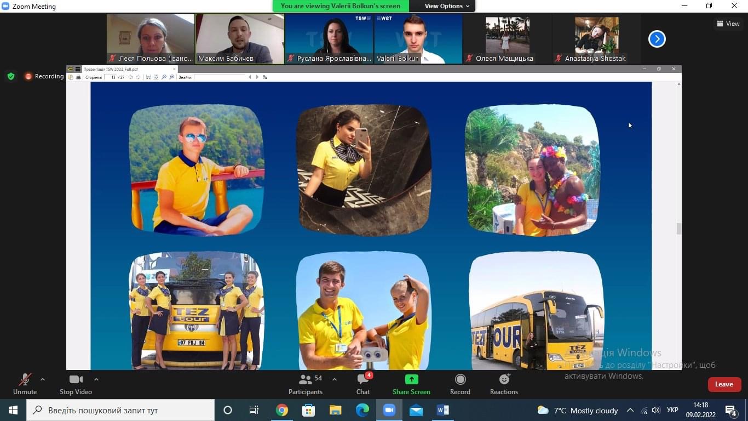Open the Participants panel
Screen dimensions: 748x421
click(306, 384)
